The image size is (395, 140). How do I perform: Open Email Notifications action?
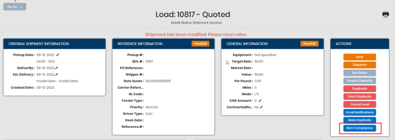pos(360,112)
